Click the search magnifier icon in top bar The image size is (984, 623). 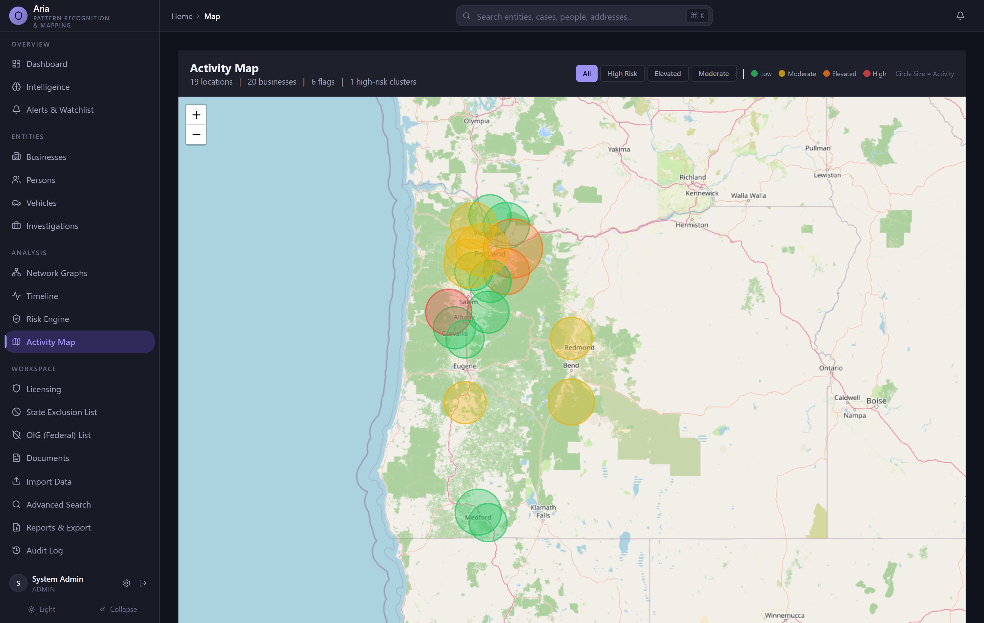click(466, 16)
